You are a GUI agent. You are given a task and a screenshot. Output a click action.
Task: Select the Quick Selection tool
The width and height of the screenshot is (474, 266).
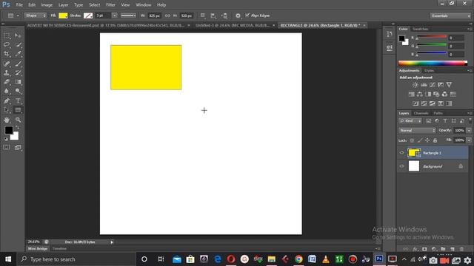point(18,44)
